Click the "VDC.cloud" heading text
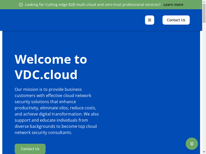The height and width of the screenshot is (154, 206). click(x=46, y=74)
